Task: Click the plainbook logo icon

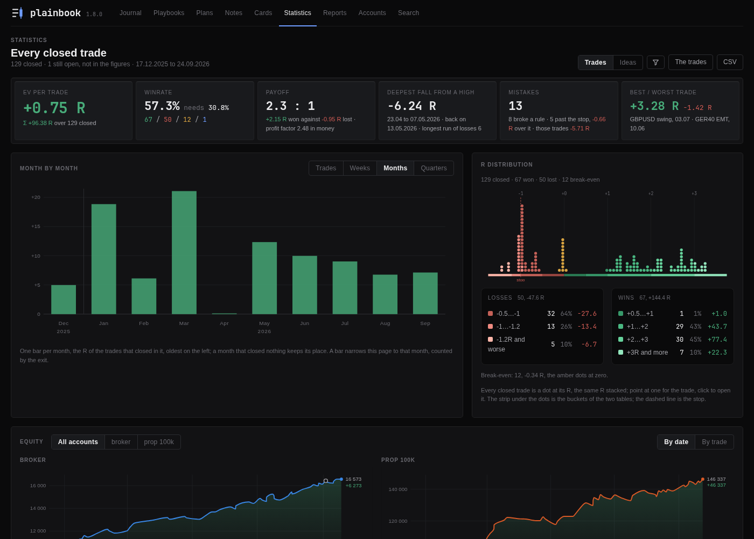Action: [17, 13]
